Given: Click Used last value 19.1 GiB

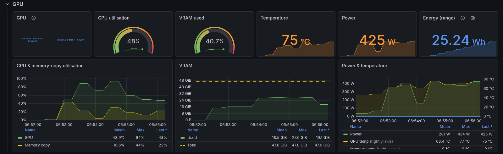Looking at the screenshot, I should tap(323, 138).
